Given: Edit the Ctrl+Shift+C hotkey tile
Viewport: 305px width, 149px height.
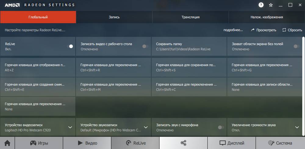Looking at the screenshot, I should tap(189, 87).
